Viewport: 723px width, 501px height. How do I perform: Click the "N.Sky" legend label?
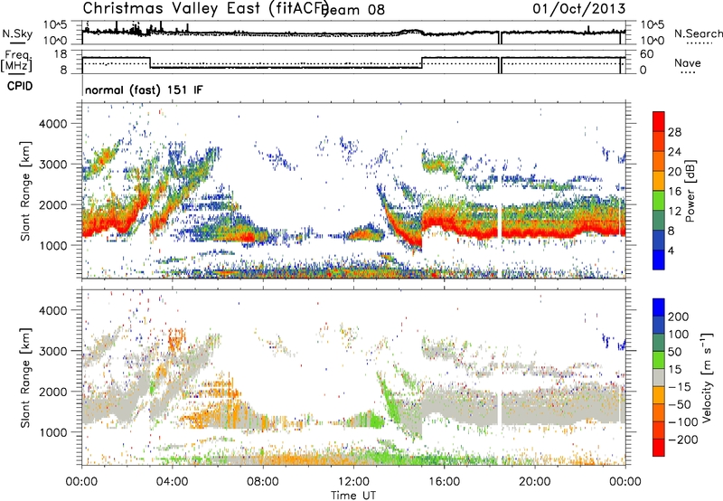[17, 33]
